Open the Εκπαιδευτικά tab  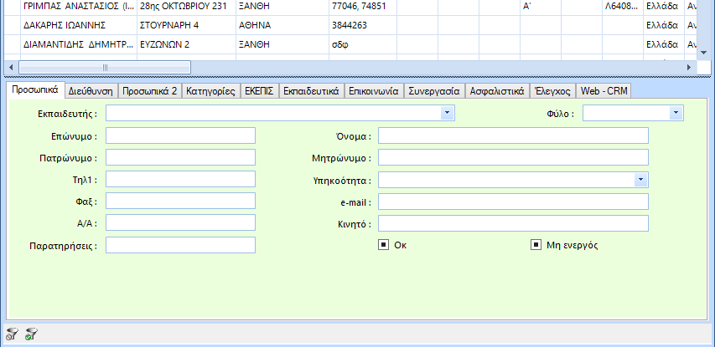(x=310, y=90)
